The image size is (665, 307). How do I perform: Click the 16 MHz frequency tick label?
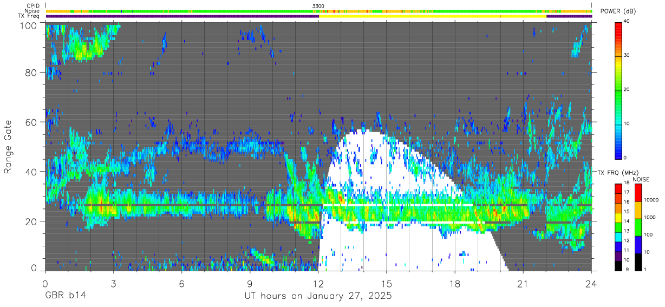click(x=628, y=201)
